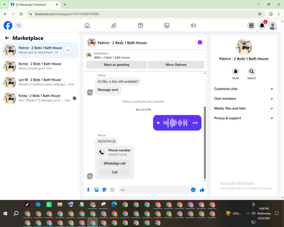Open TikTok from the taskbar
The image size is (284, 227).
[27, 204]
